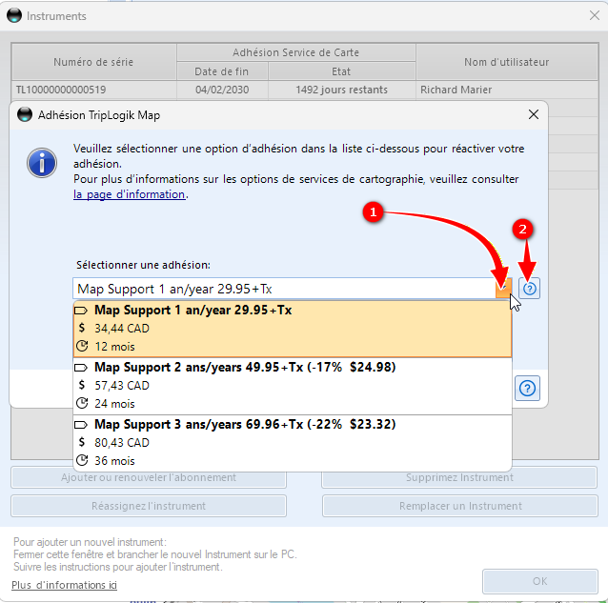Select Map Support 3 ans/years option

(x=293, y=443)
